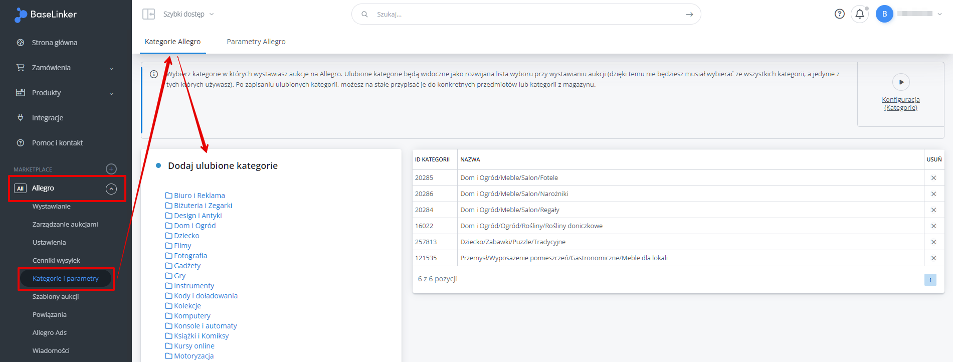Click the user avatar B
The image size is (953, 362).
click(885, 14)
